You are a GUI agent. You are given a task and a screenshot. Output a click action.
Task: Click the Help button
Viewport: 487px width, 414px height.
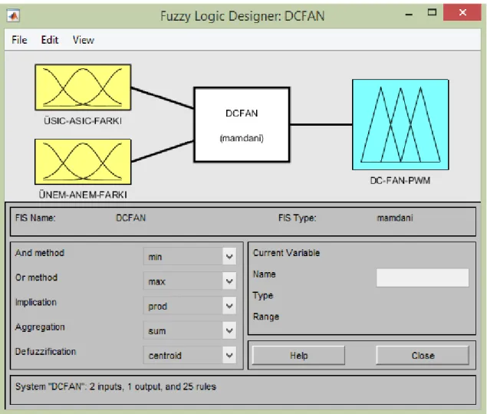(x=298, y=355)
